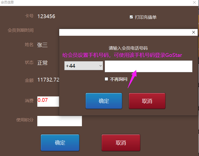Enable the 不再询问 checkbox
The width and height of the screenshot is (199, 156).
tap(106, 79)
